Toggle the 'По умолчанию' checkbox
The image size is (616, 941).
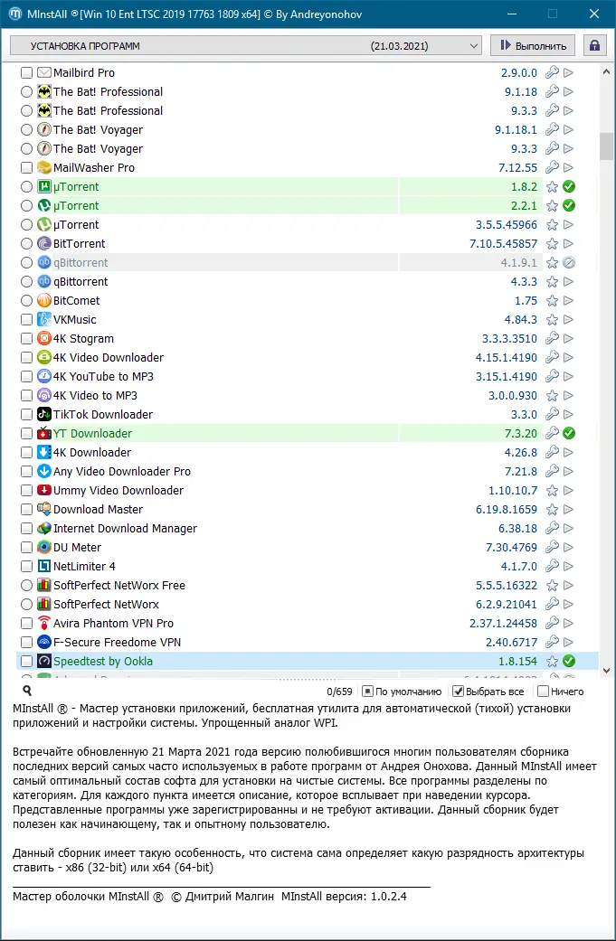point(367,692)
